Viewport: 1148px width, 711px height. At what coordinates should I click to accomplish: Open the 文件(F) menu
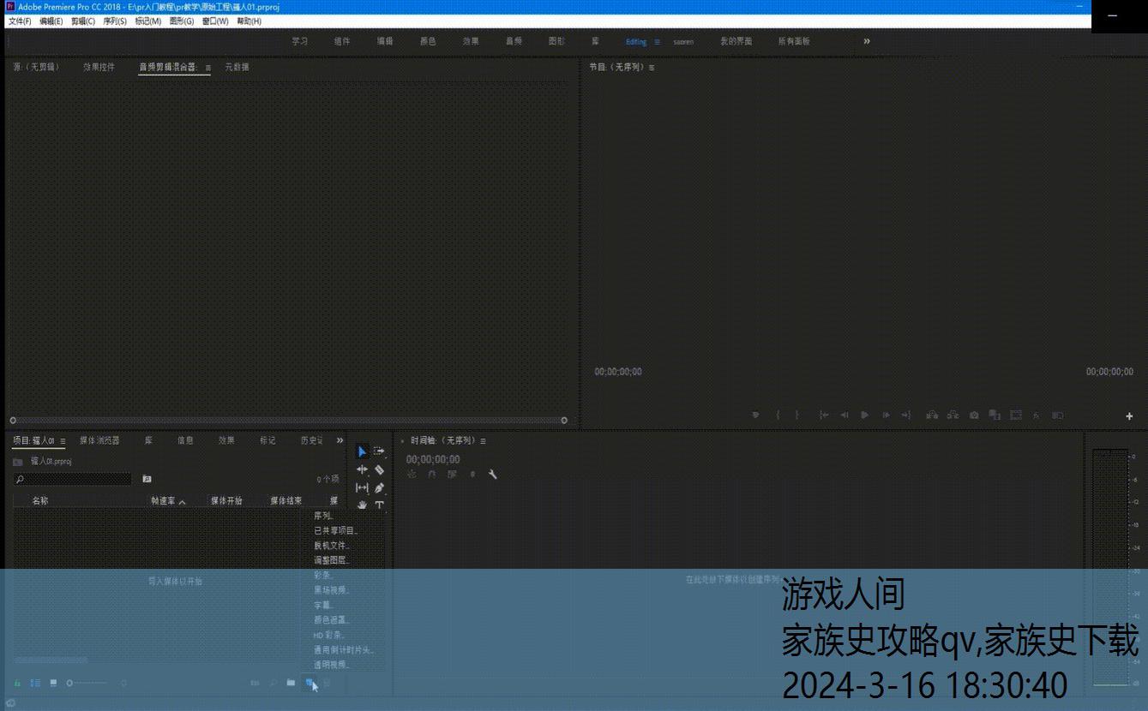coord(20,21)
